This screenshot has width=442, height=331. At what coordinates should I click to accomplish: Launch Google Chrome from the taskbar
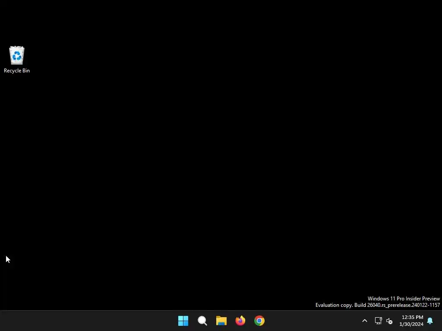click(259, 321)
